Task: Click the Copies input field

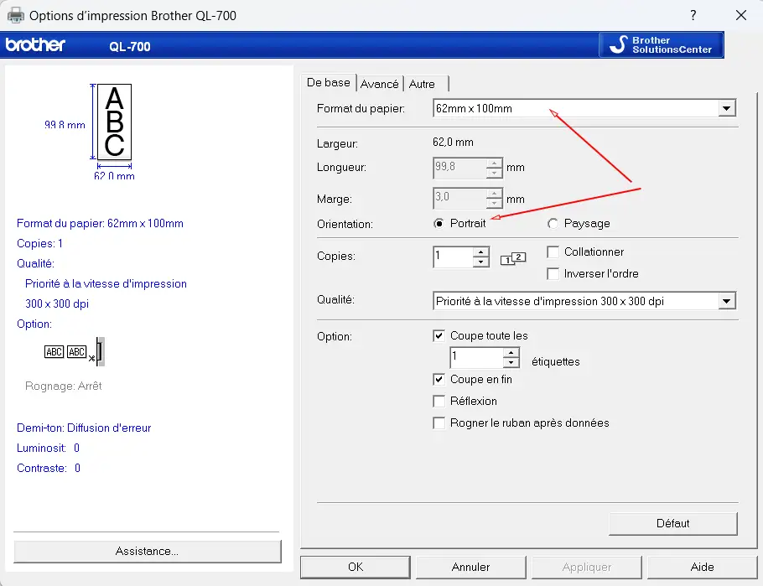Action: point(453,257)
